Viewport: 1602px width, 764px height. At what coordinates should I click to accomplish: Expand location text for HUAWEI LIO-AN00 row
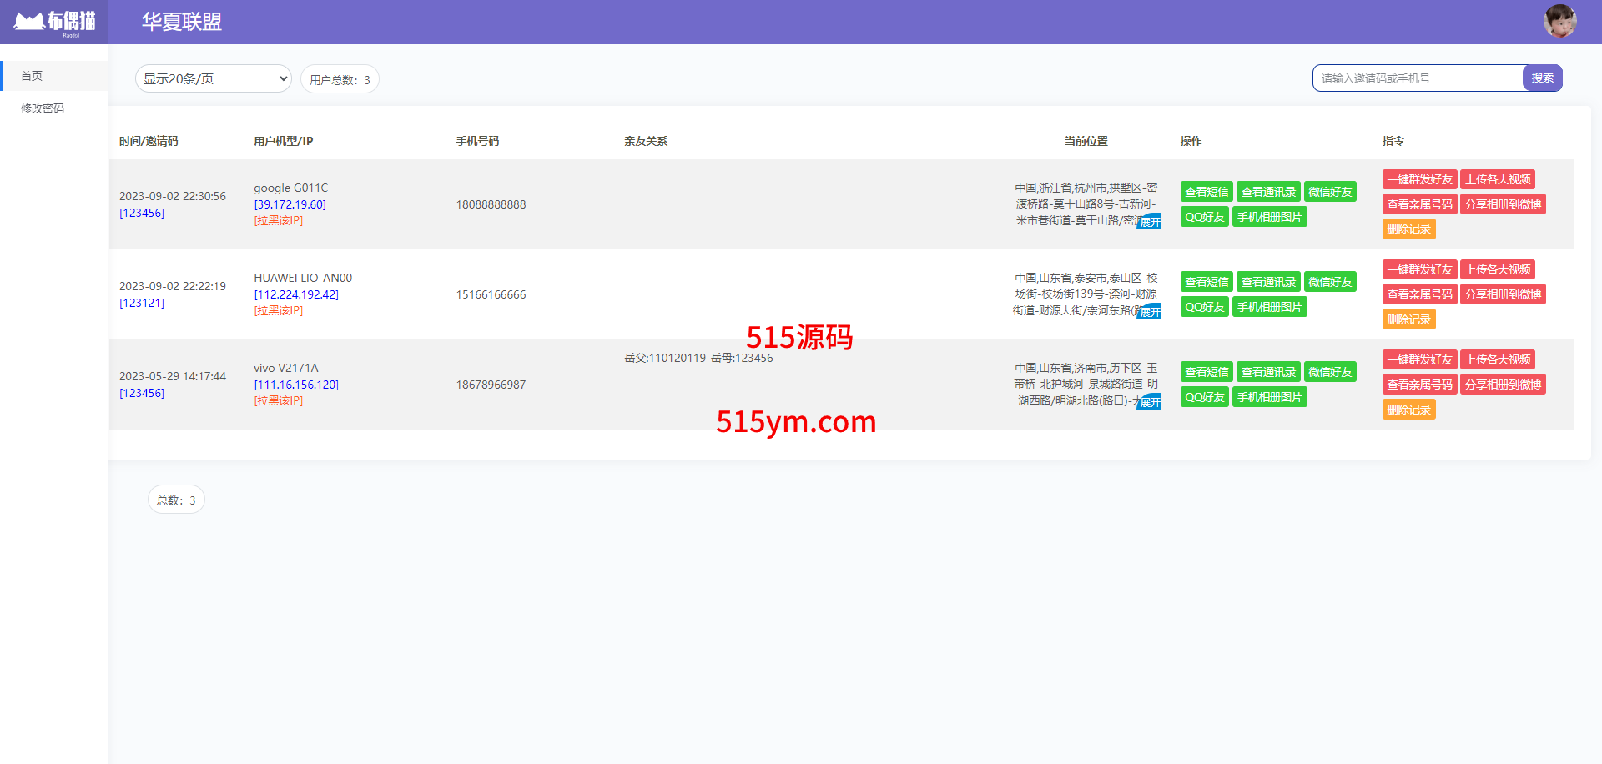[x=1150, y=312]
